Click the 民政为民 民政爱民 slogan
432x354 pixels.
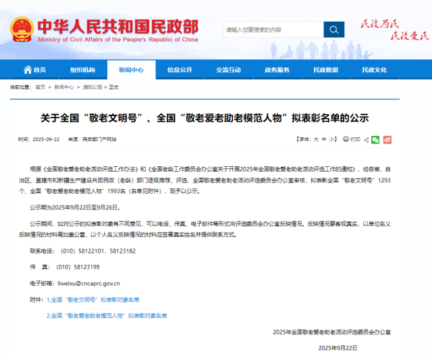[394, 30]
